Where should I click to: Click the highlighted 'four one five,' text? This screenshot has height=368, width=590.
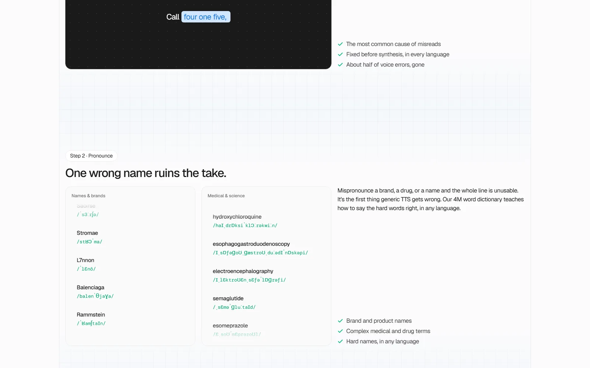pos(206,17)
